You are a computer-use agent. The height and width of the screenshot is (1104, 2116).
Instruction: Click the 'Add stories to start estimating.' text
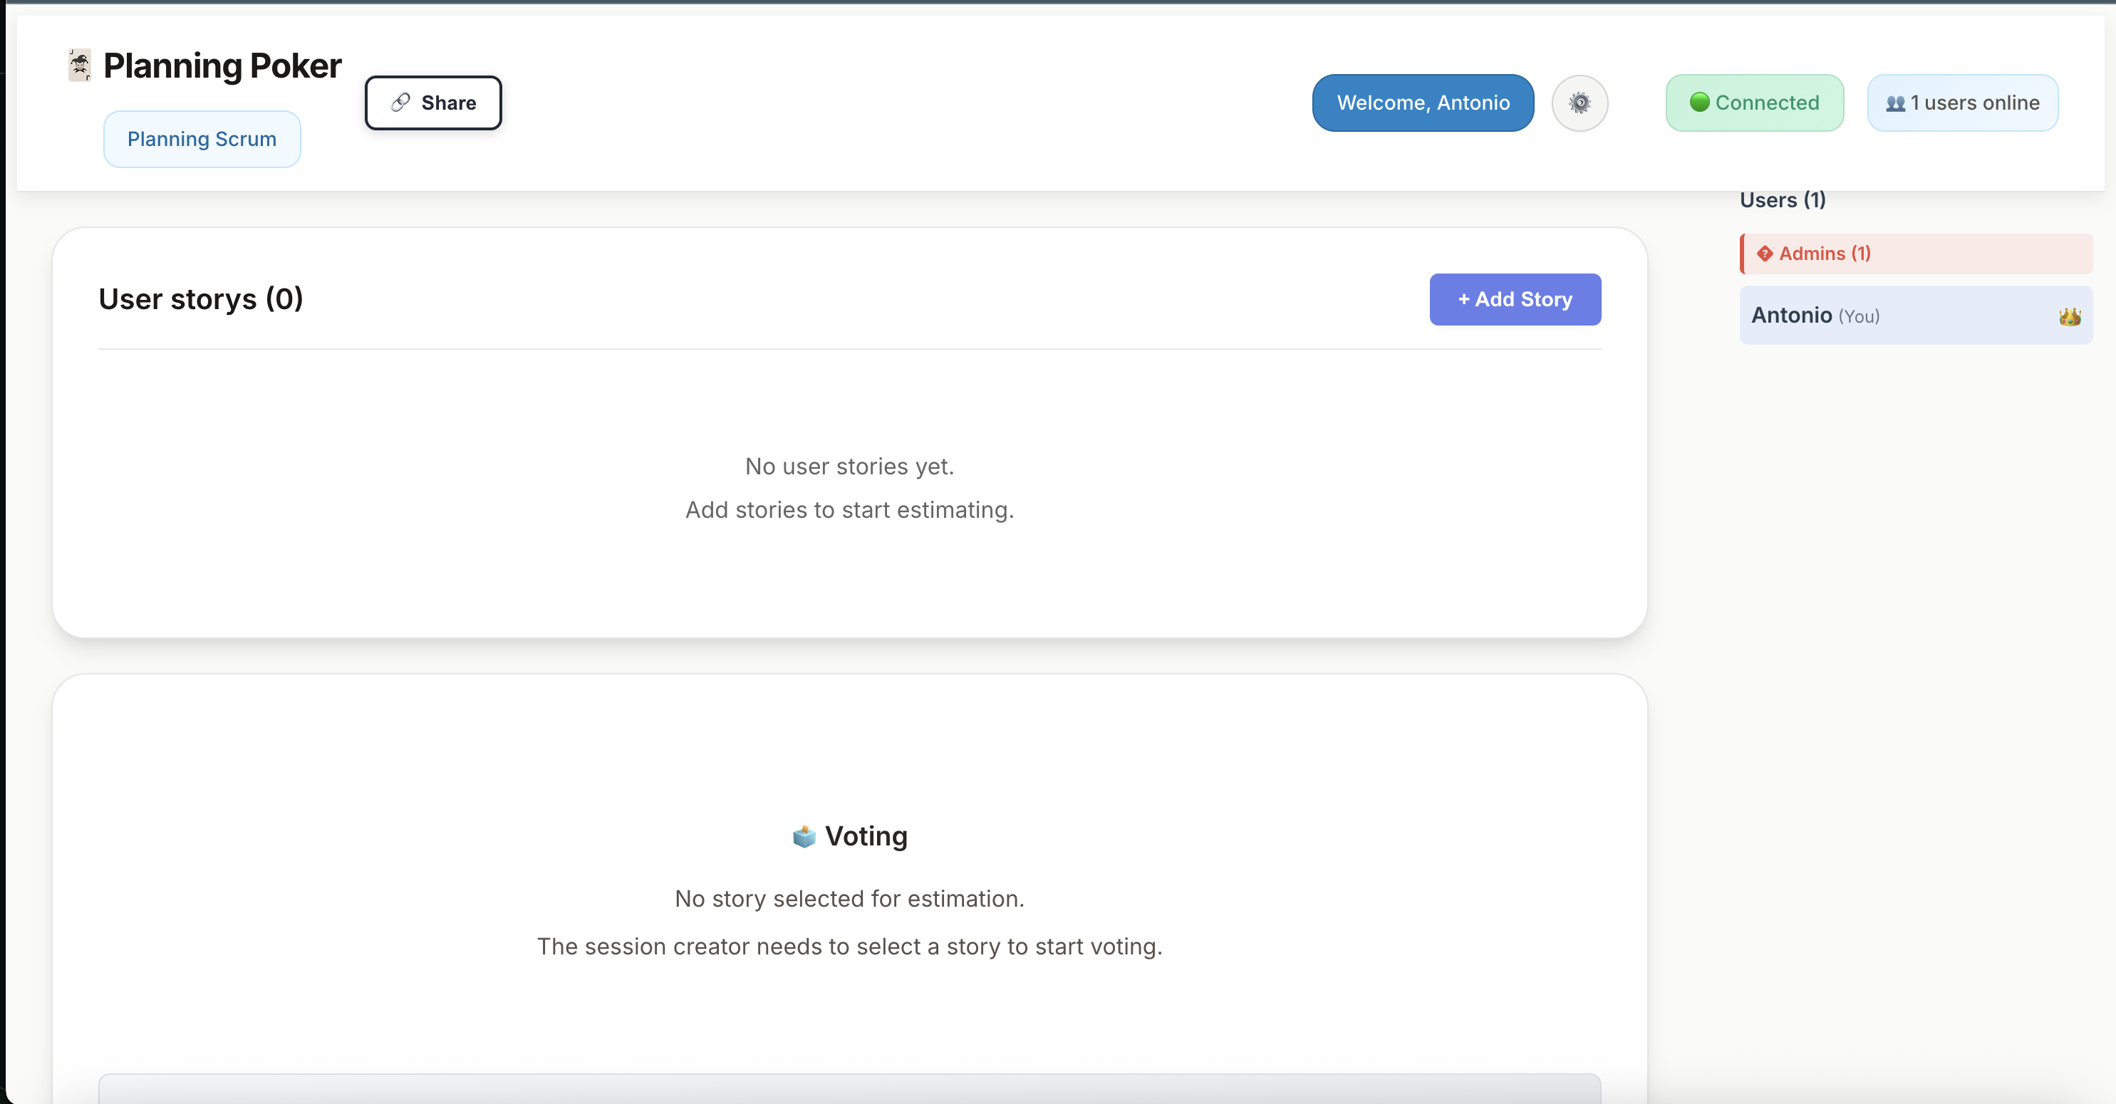pos(849,510)
